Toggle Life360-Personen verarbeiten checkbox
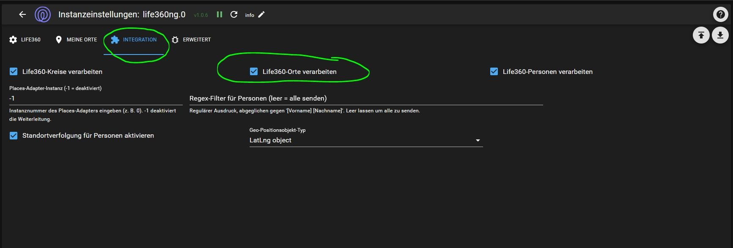Image resolution: width=733 pixels, height=248 pixels. 494,71
